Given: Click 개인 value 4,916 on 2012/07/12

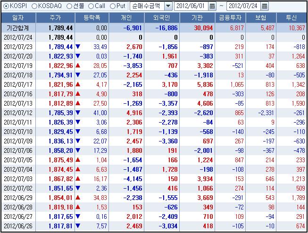Looking at the screenshot, I should [134, 113].
